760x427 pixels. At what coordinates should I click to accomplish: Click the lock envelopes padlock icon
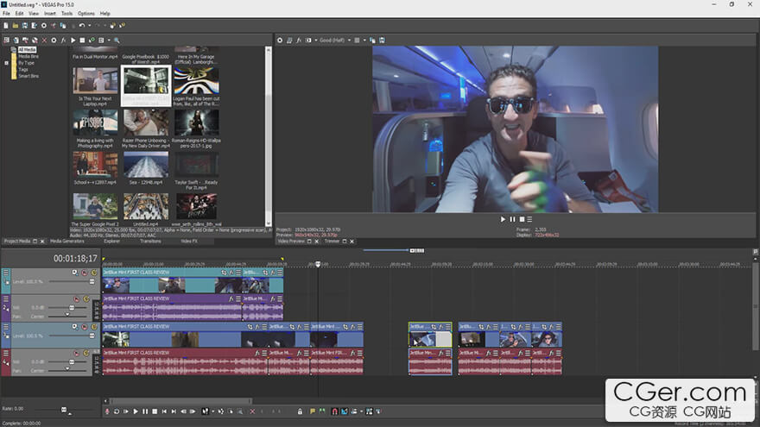point(300,411)
